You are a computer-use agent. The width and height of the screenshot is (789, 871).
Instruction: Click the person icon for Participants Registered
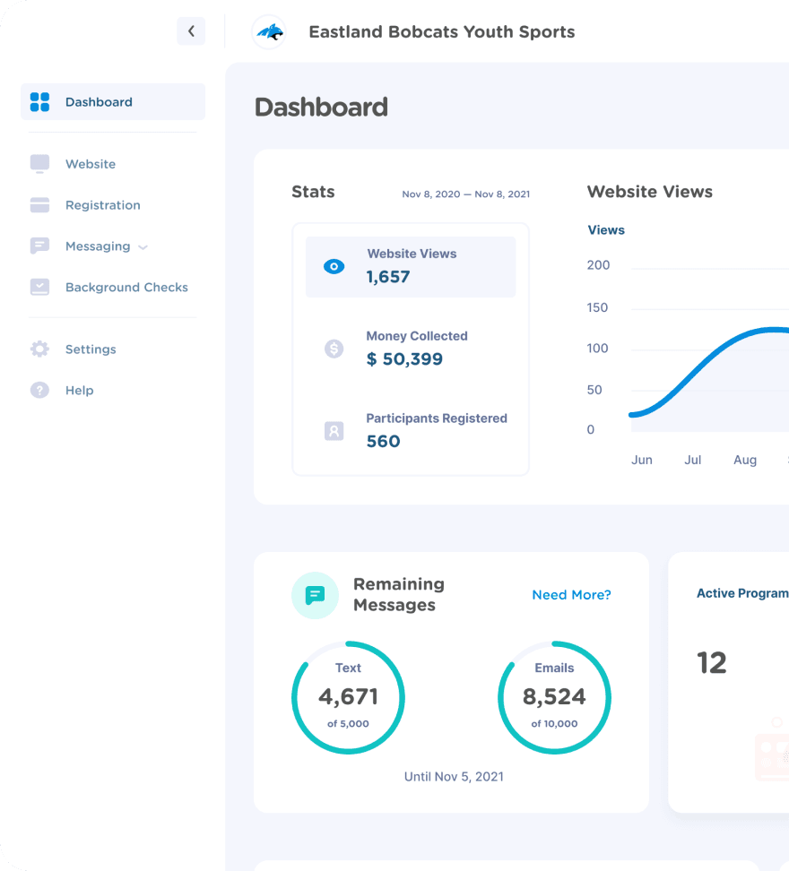pyautogui.click(x=334, y=431)
